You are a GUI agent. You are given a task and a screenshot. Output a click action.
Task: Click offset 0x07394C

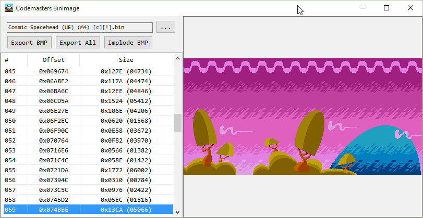[53, 180]
